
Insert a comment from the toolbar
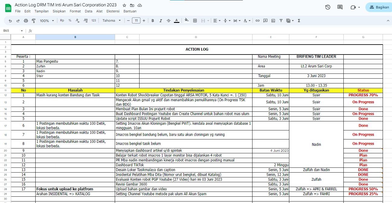pyautogui.click(x=265, y=20)
